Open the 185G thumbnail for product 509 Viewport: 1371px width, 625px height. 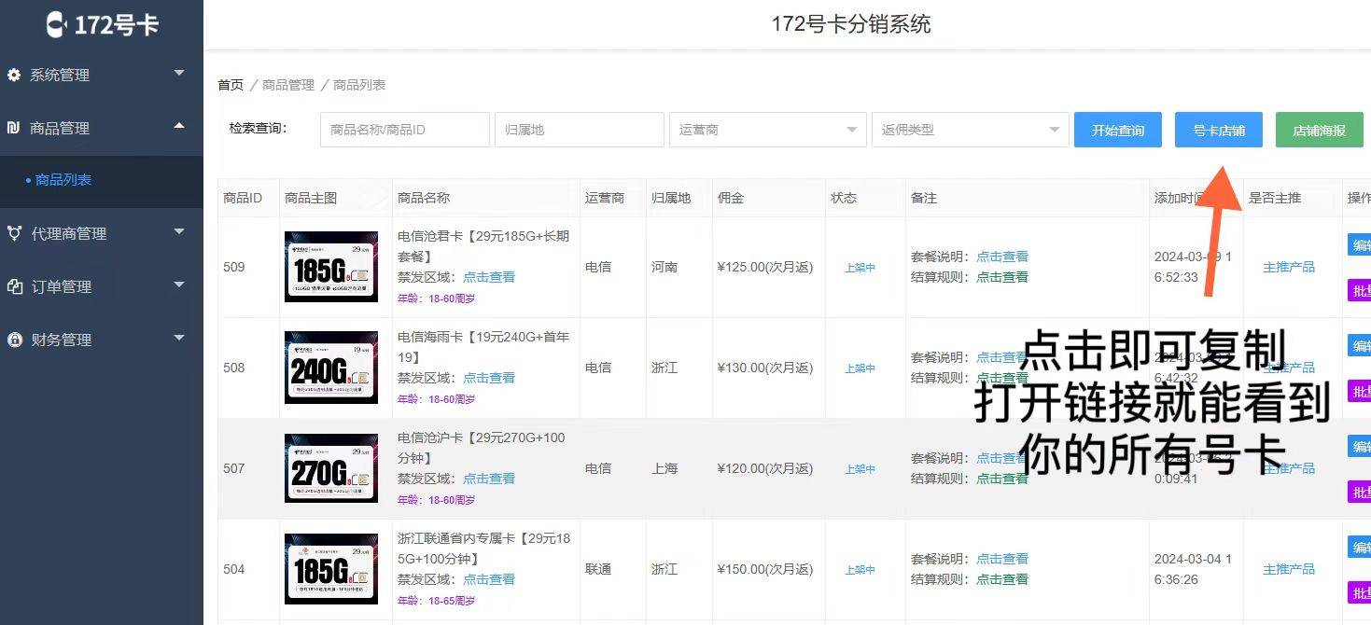[x=330, y=267]
